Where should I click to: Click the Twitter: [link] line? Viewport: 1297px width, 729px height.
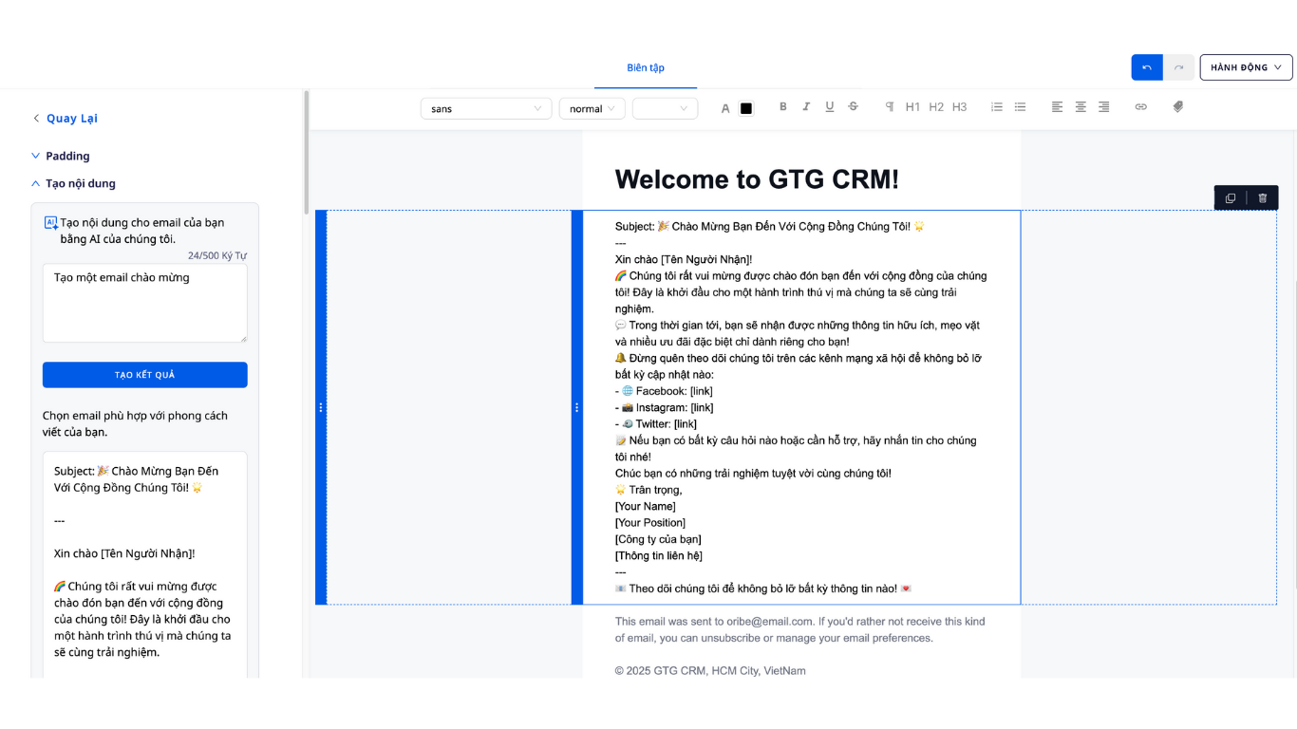pyautogui.click(x=656, y=424)
